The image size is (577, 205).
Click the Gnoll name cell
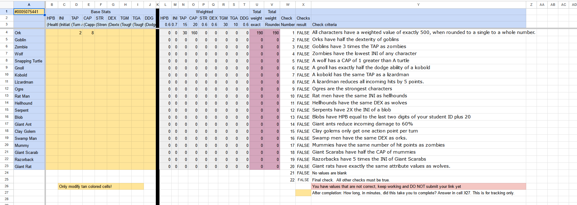click(29, 68)
